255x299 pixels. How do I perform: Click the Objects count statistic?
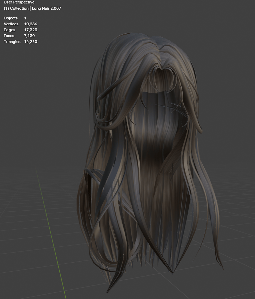[15, 18]
